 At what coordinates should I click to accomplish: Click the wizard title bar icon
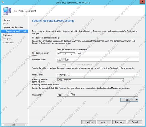(3, 3)
